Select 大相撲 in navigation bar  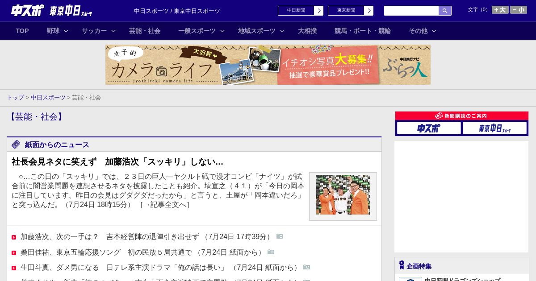[307, 31]
